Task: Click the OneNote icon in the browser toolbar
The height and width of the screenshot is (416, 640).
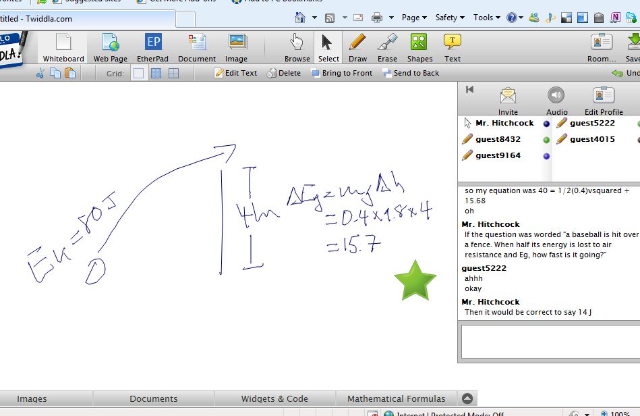Action: (615, 18)
